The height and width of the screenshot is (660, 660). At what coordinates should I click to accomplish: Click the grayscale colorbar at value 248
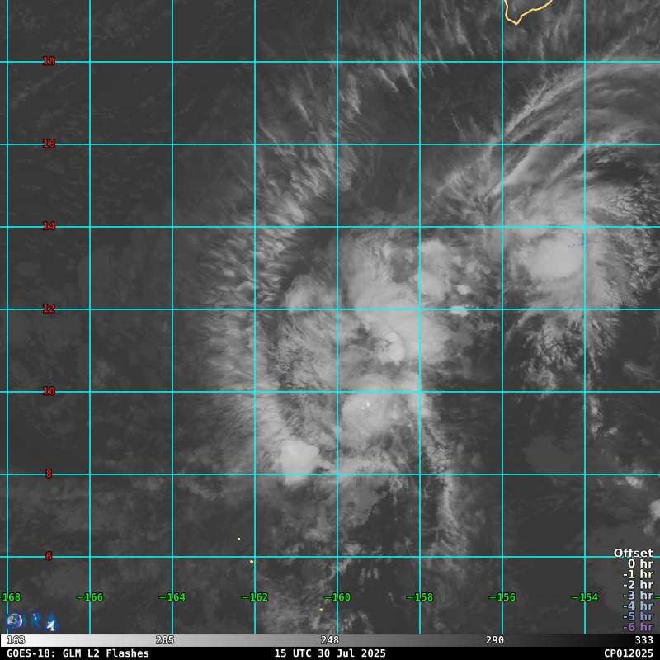tap(330, 640)
